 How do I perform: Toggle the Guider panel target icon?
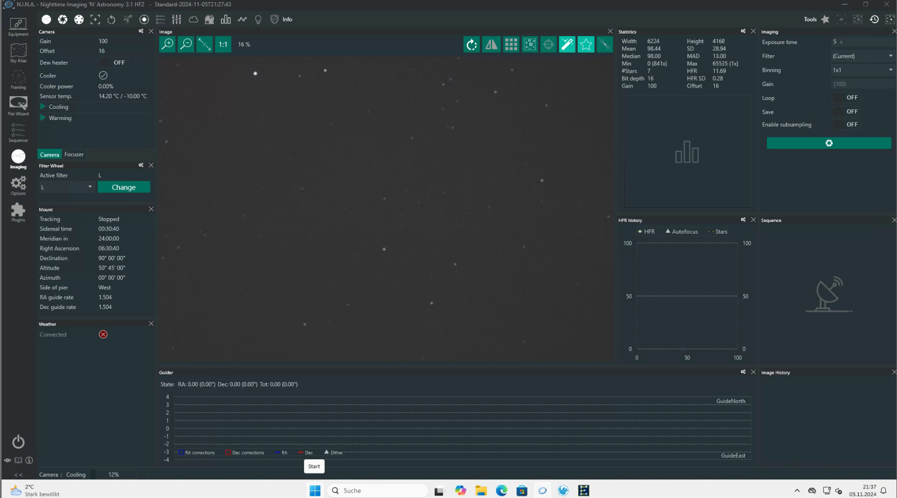(x=144, y=20)
